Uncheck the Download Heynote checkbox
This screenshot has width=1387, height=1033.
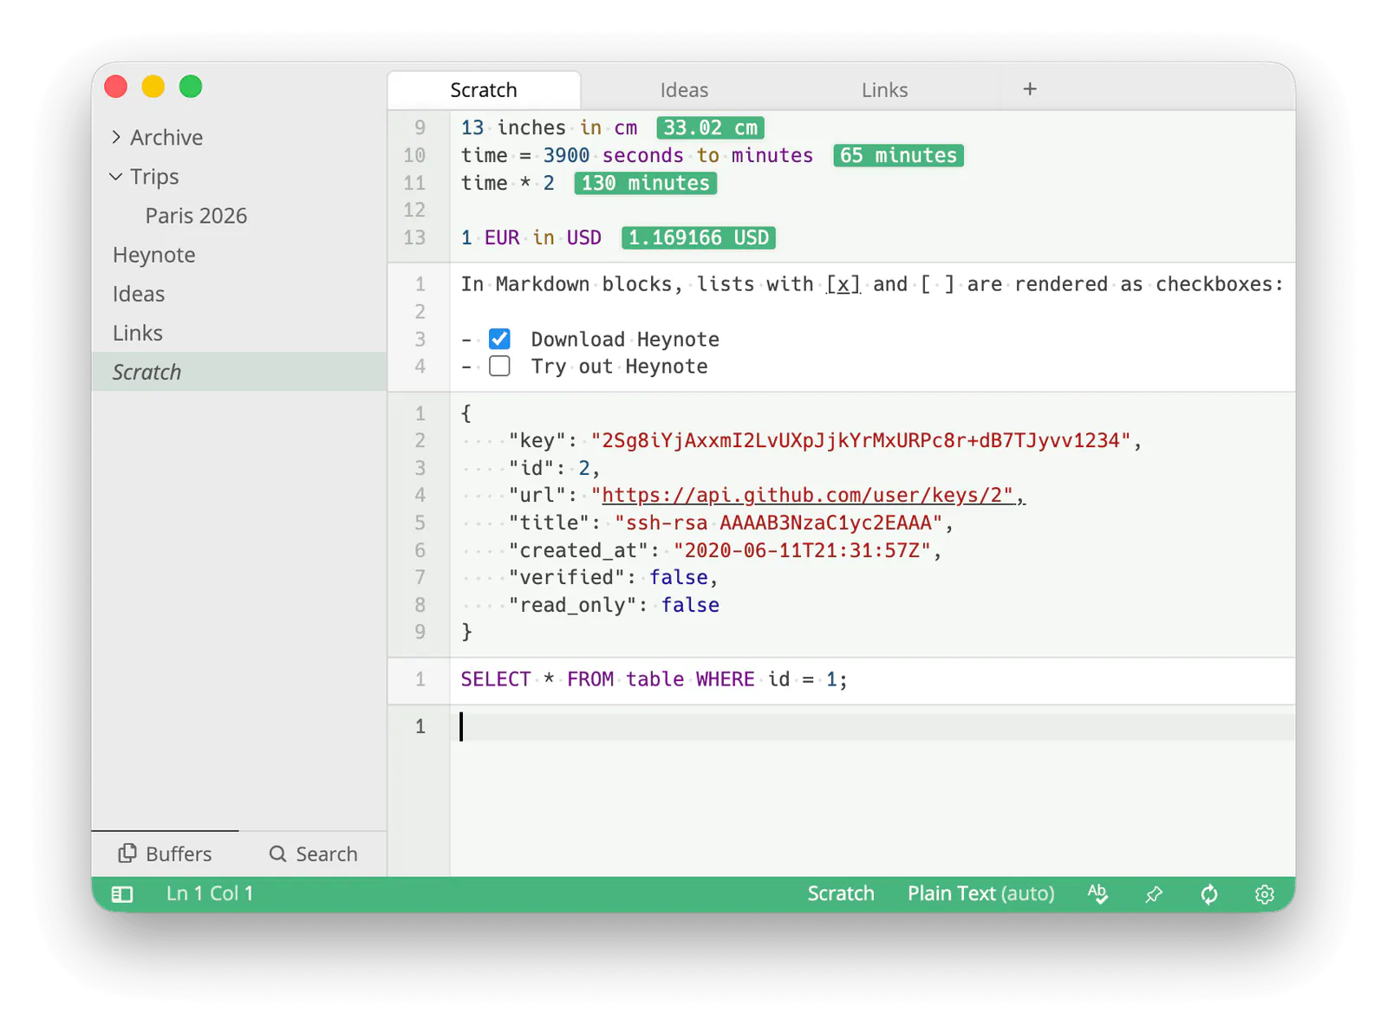click(499, 339)
